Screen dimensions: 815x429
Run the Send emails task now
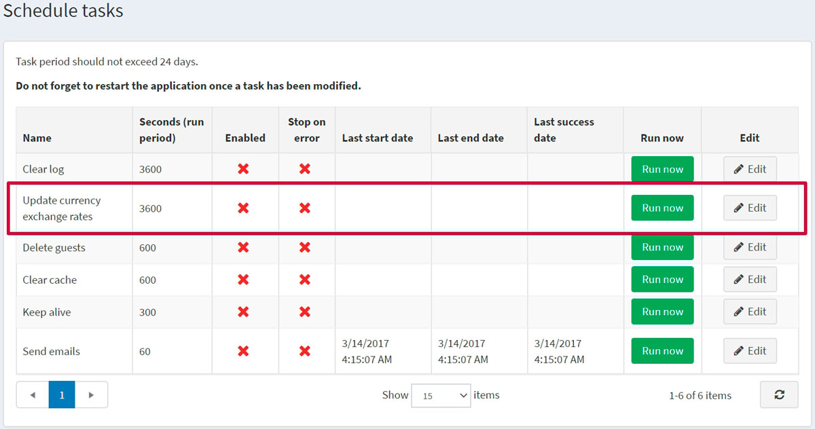(662, 351)
